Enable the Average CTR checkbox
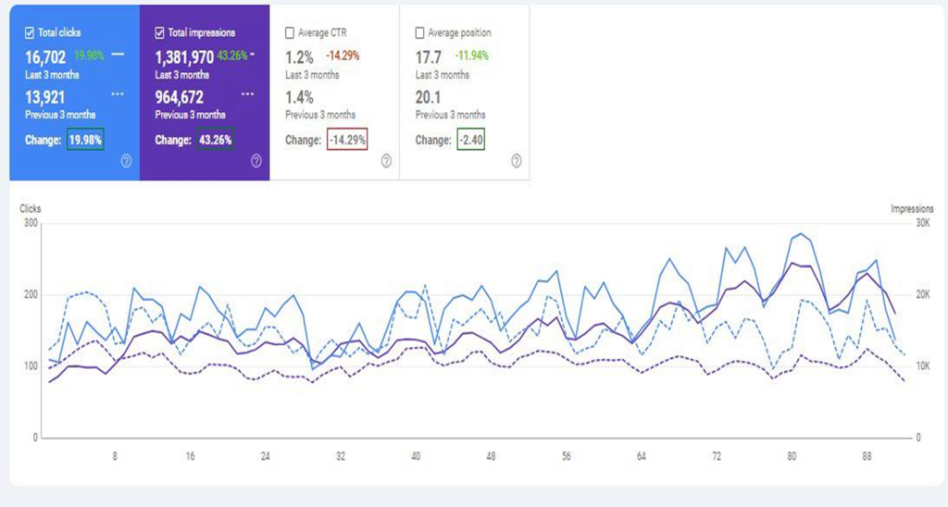The height and width of the screenshot is (507, 948). pos(290,32)
